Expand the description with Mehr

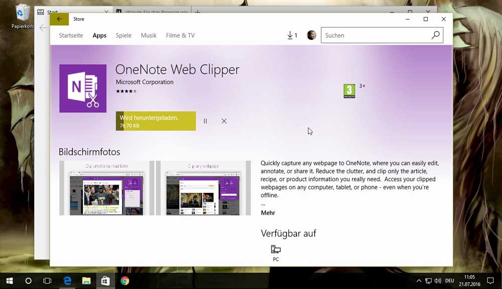[x=268, y=213]
